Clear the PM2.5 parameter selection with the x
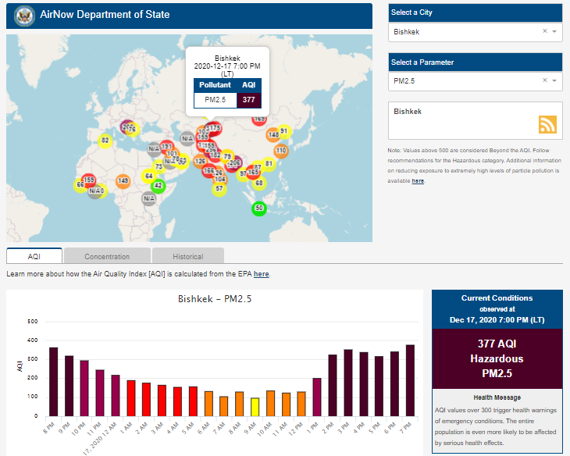Viewport: 570px width, 456px height. point(545,80)
